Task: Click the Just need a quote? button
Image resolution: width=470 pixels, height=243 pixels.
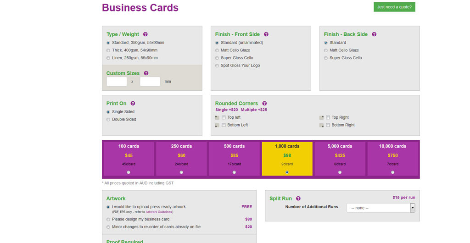Action: pos(394,7)
